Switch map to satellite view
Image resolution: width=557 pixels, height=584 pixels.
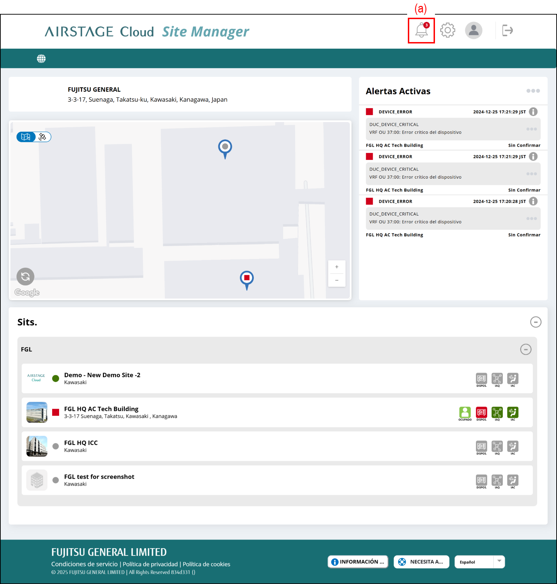43,137
